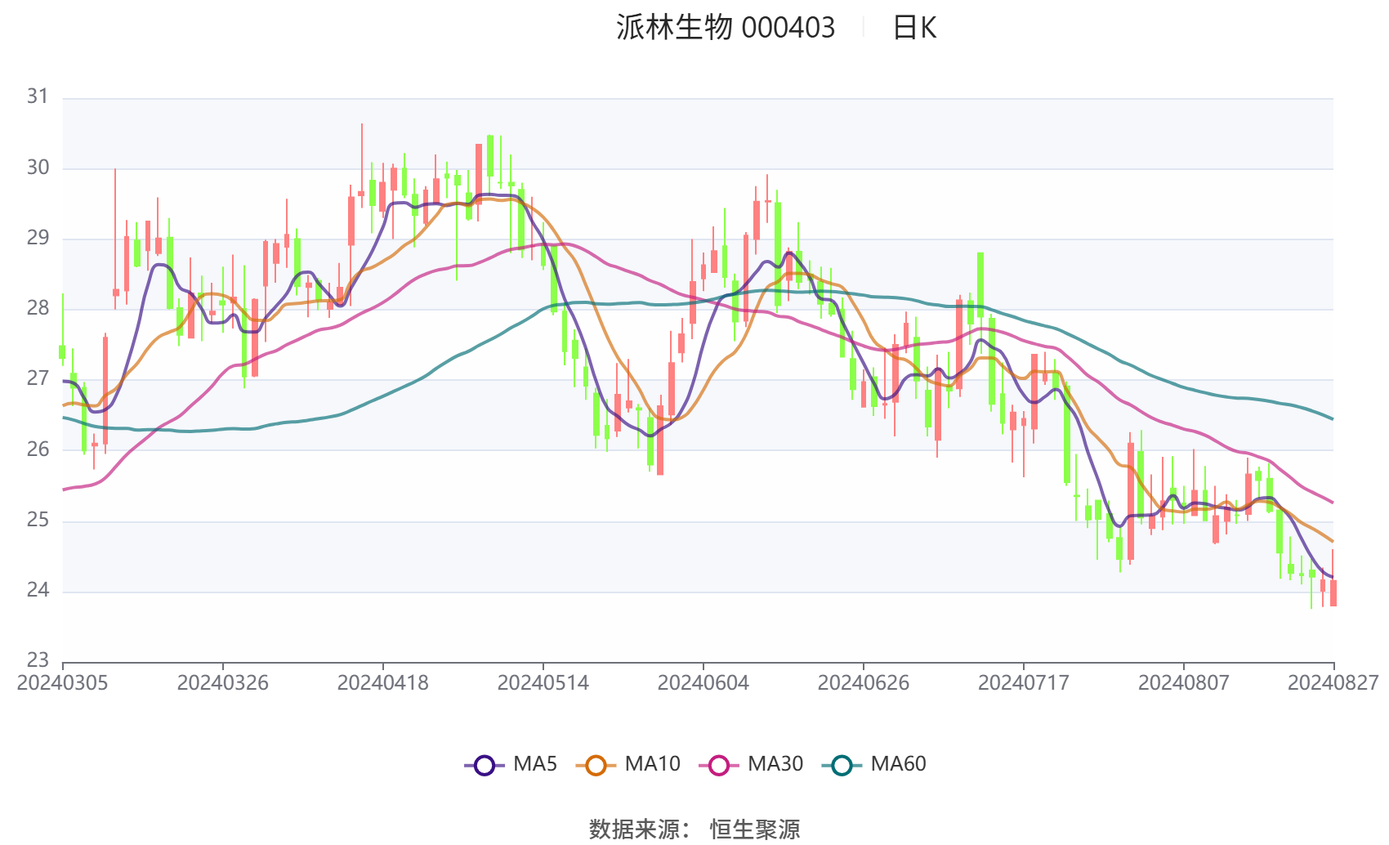This screenshot has width=1389, height=845.
Task: Click the 28 price axis label
Action: [38, 308]
